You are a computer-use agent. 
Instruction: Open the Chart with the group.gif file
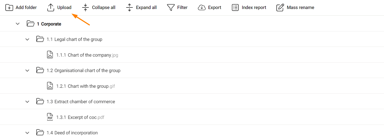(86, 86)
